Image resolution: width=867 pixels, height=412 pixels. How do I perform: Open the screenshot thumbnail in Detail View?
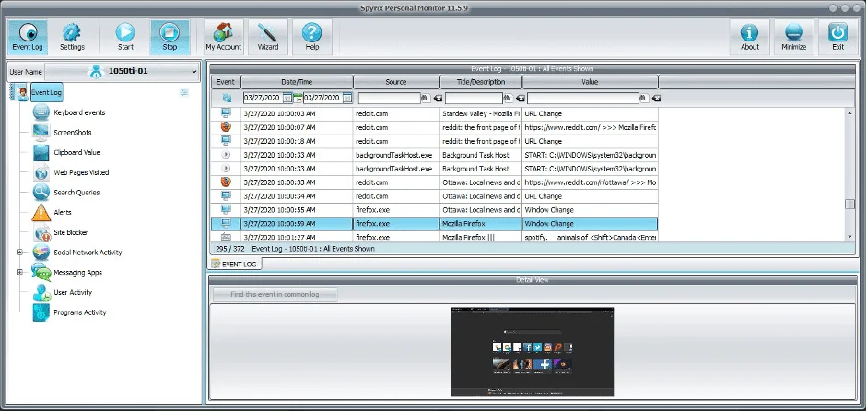[x=533, y=352]
